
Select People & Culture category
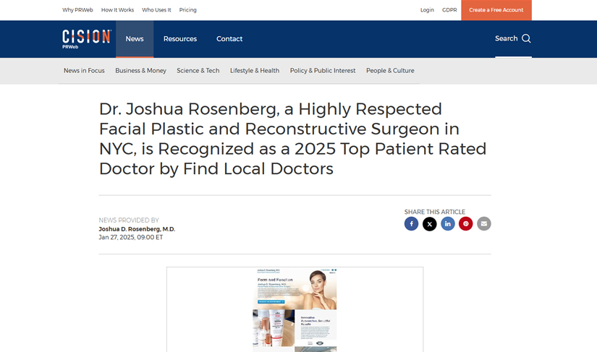click(x=390, y=71)
